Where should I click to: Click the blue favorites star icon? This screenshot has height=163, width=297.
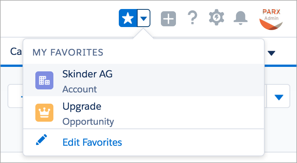tap(128, 18)
